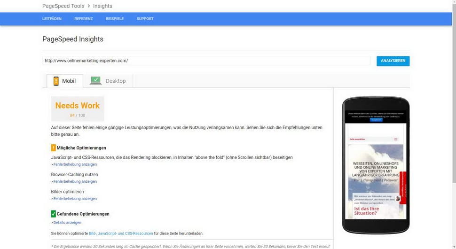Open the LEITFÄDEN menu item

52,19
